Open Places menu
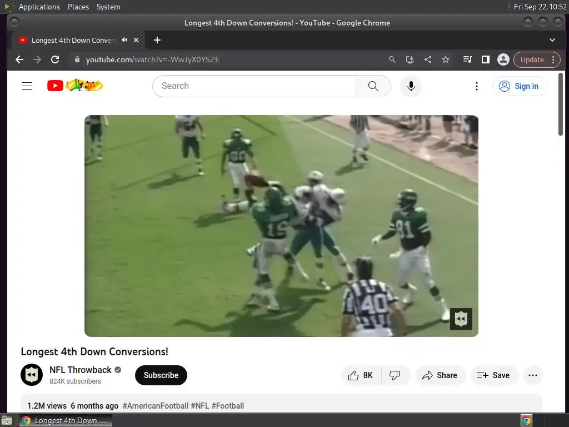The image size is (569, 427). pyautogui.click(x=78, y=7)
